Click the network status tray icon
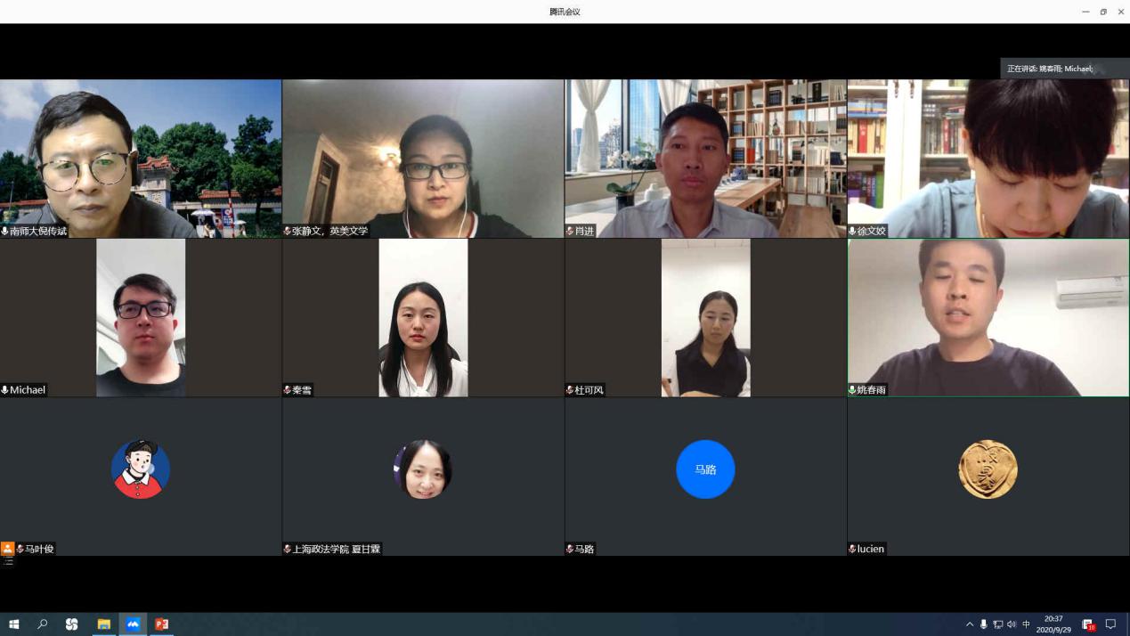The height and width of the screenshot is (636, 1130). click(x=997, y=624)
